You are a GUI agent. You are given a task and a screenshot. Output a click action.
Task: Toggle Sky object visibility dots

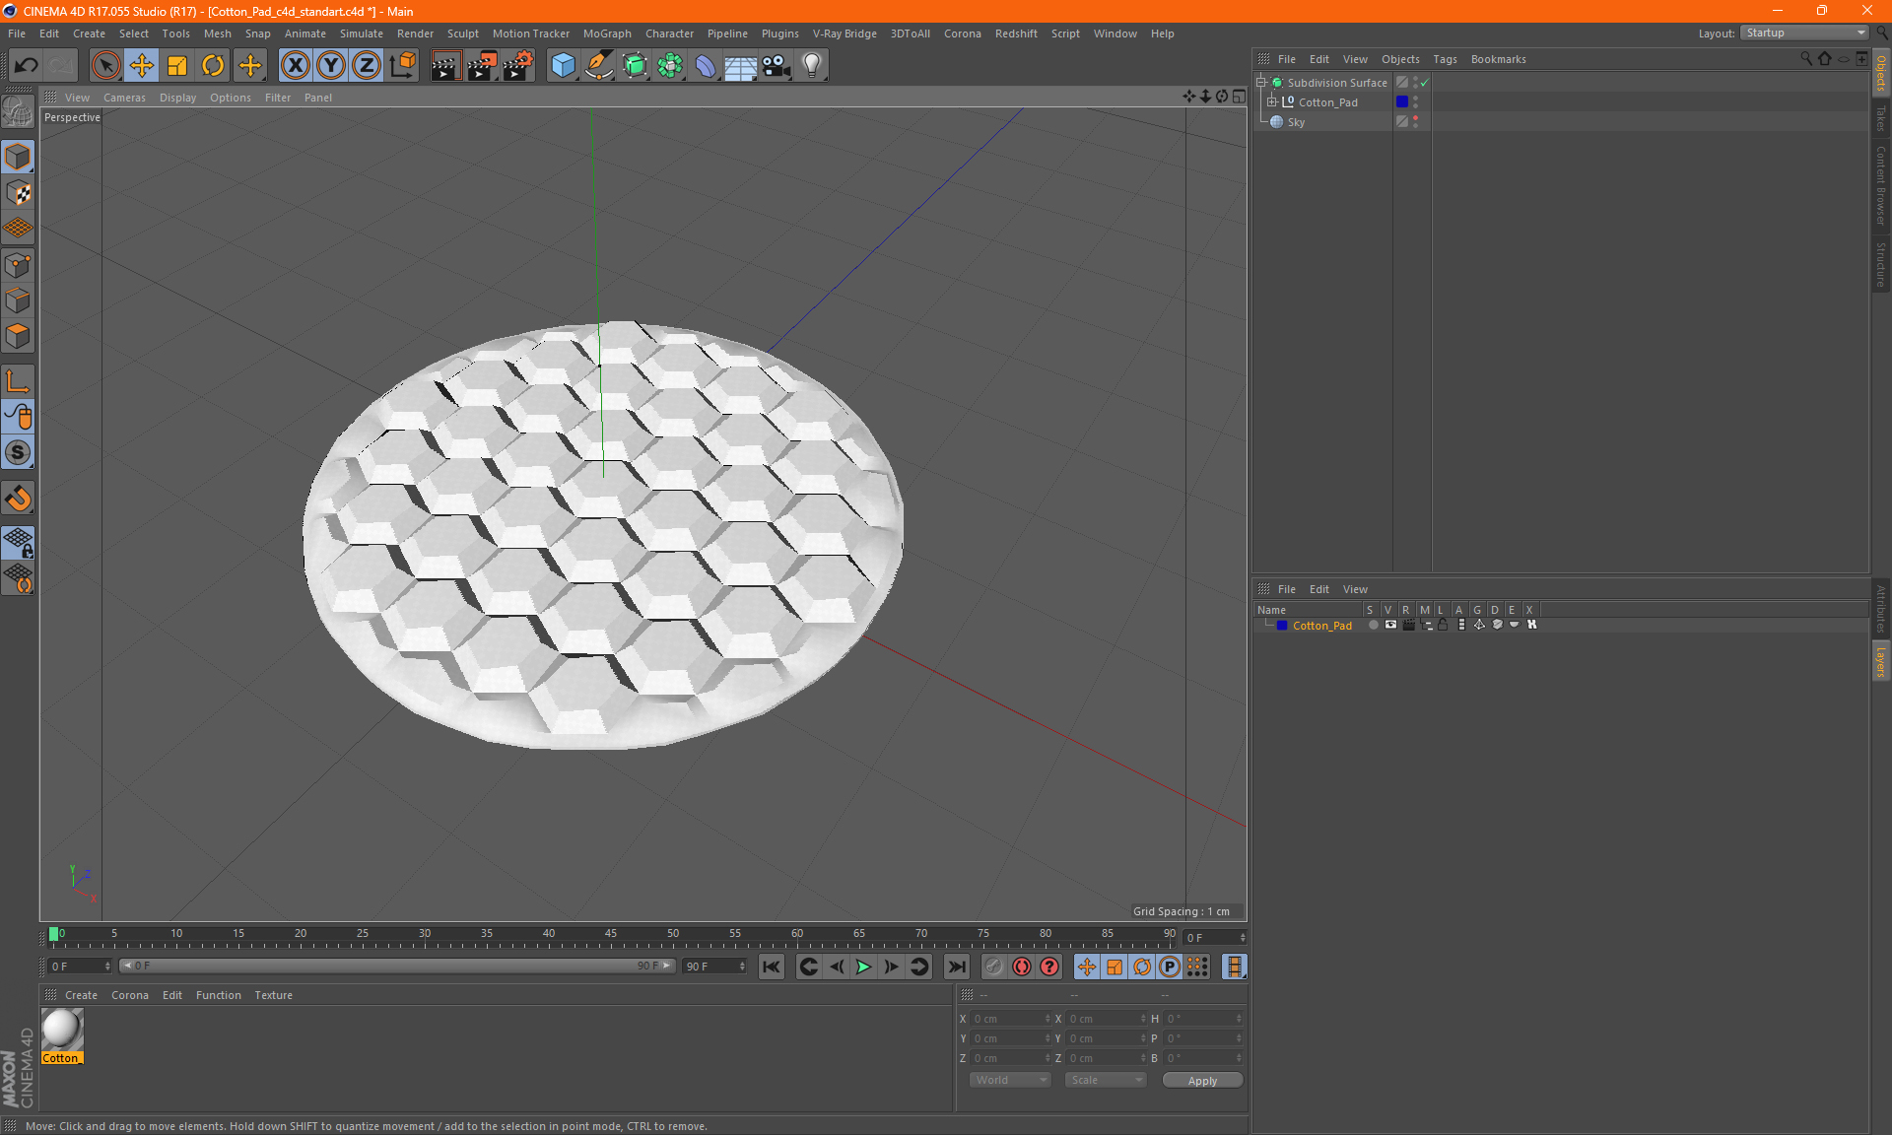[x=1416, y=121]
